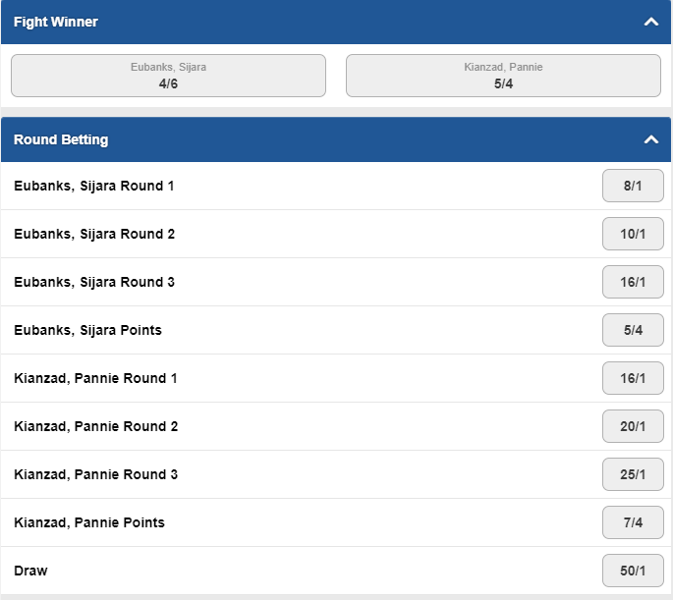This screenshot has height=600, width=673.
Task: Select 5/4 odds for Eubanks Points
Action: point(633,330)
